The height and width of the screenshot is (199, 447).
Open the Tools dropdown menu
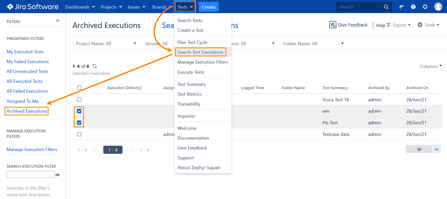(x=428, y=25)
